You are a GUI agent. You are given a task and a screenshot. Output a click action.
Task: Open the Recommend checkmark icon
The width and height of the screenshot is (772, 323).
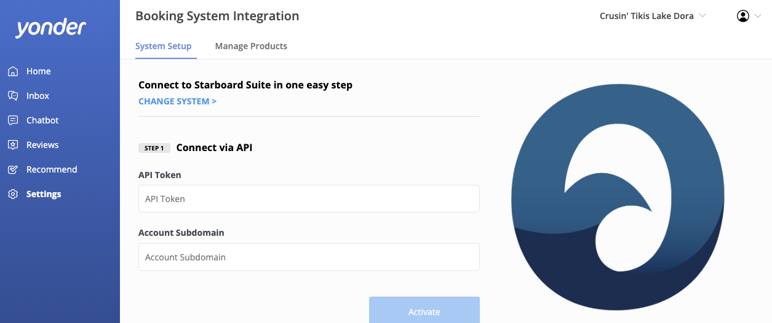coord(13,169)
